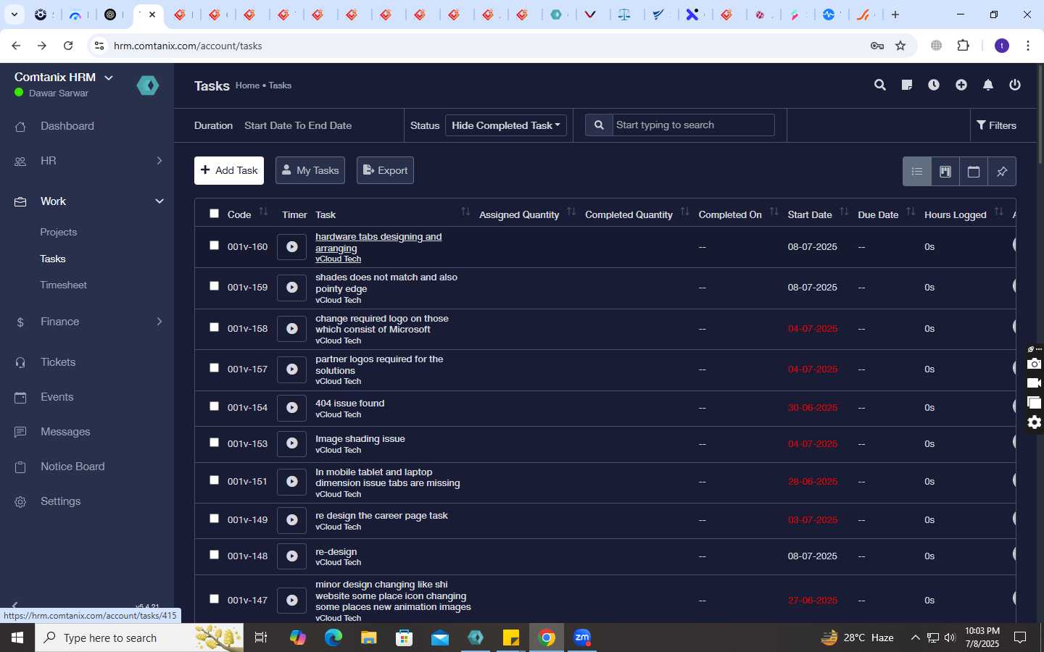Open the Hide Completed Task status dropdown
Viewport: 1044px width, 652px height.
(506, 125)
